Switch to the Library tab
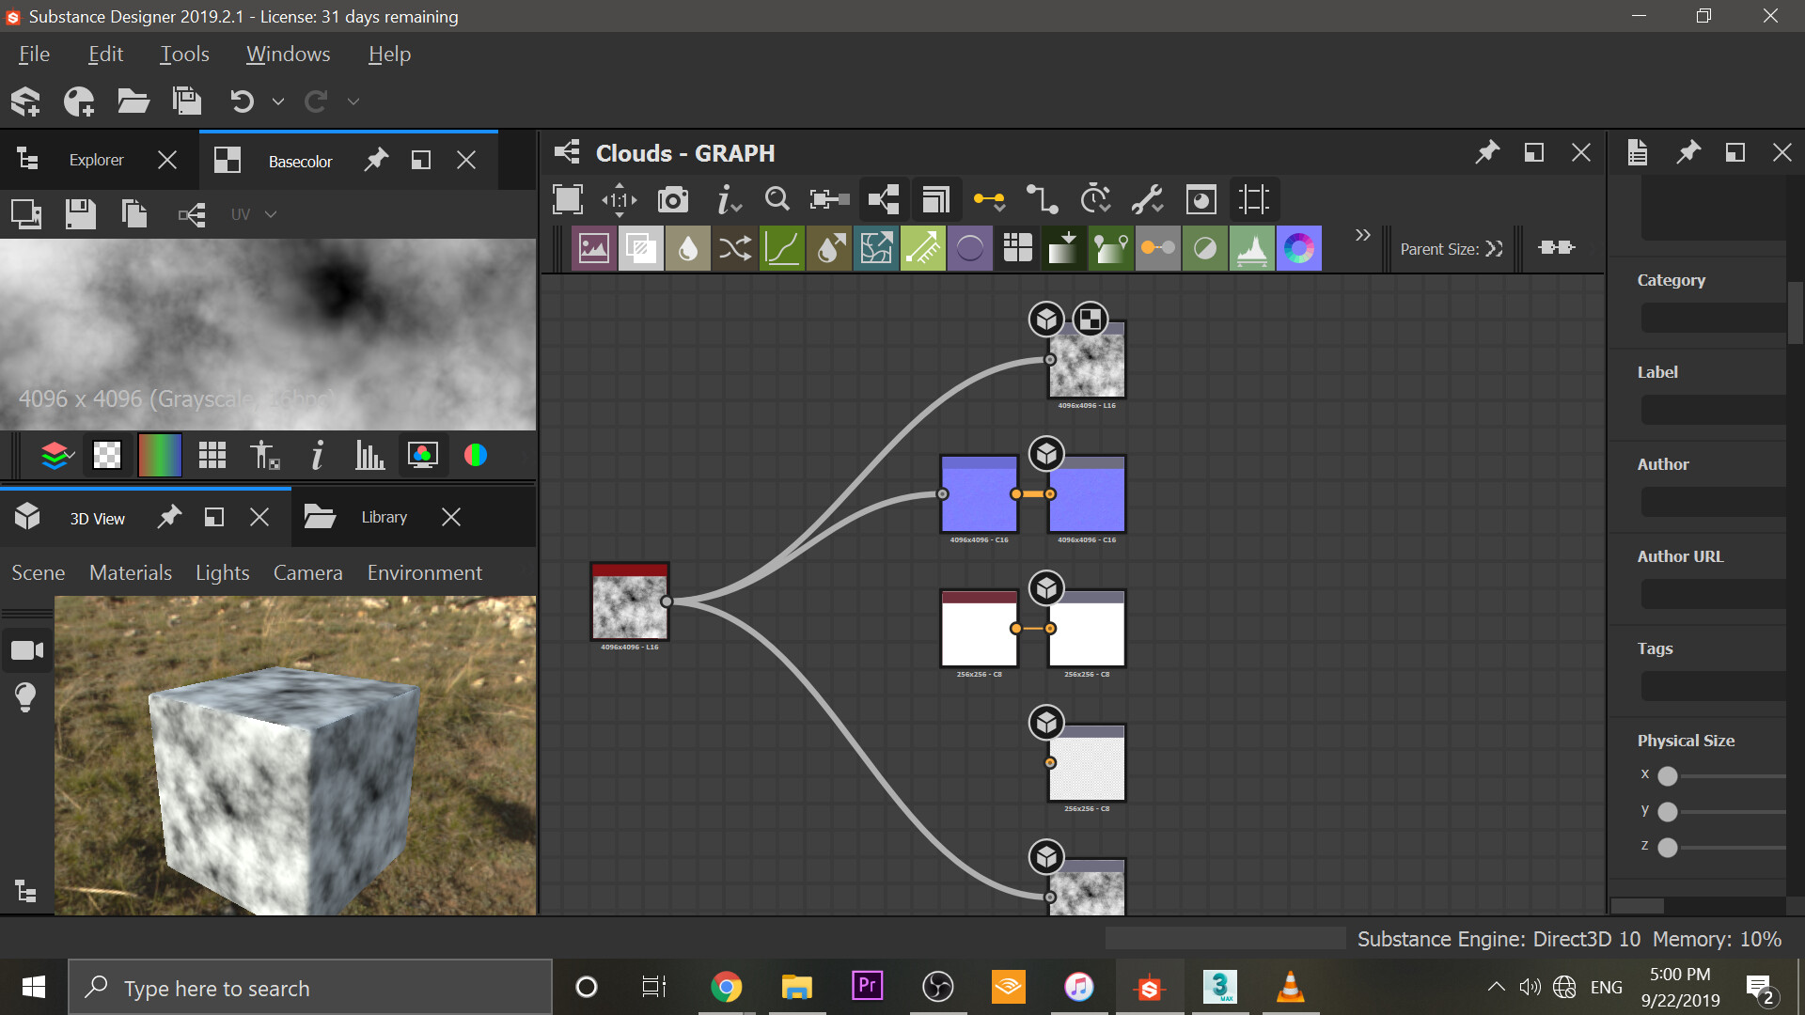1805x1015 pixels. pyautogui.click(x=385, y=517)
